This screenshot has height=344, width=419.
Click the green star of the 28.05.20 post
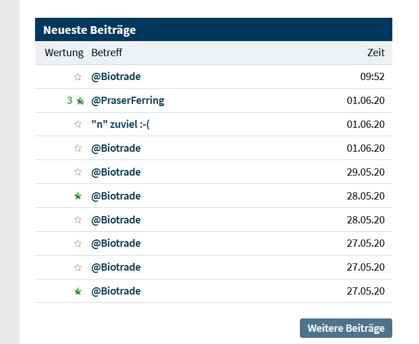coord(78,196)
